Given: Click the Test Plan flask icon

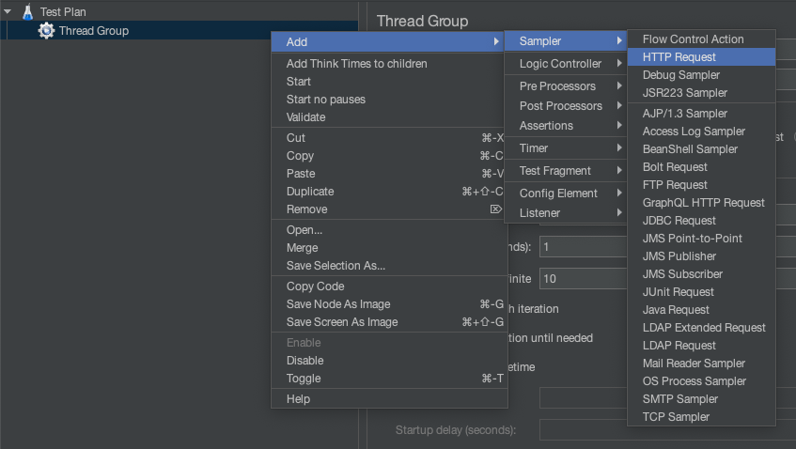Looking at the screenshot, I should coord(28,11).
